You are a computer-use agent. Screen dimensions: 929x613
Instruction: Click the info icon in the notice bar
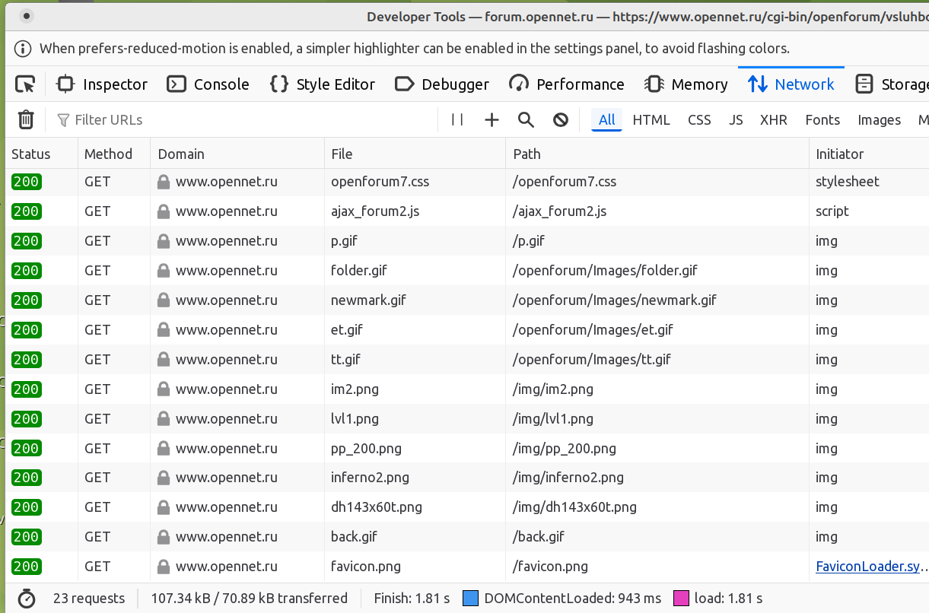tap(24, 49)
